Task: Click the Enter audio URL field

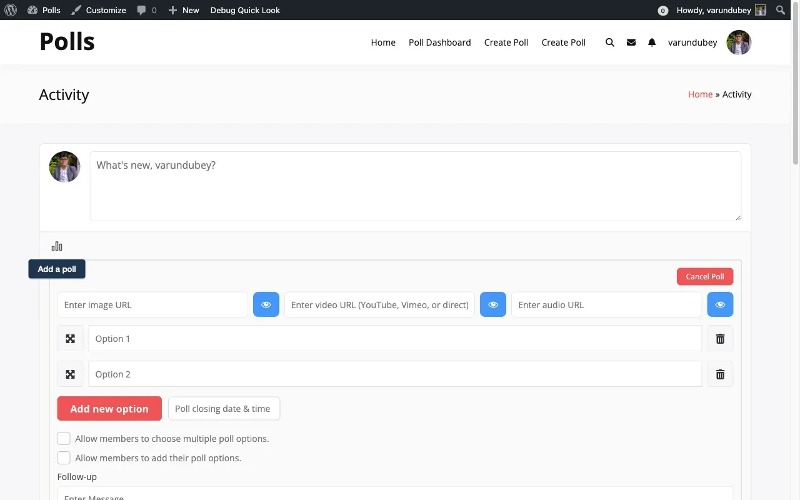Action: click(607, 305)
